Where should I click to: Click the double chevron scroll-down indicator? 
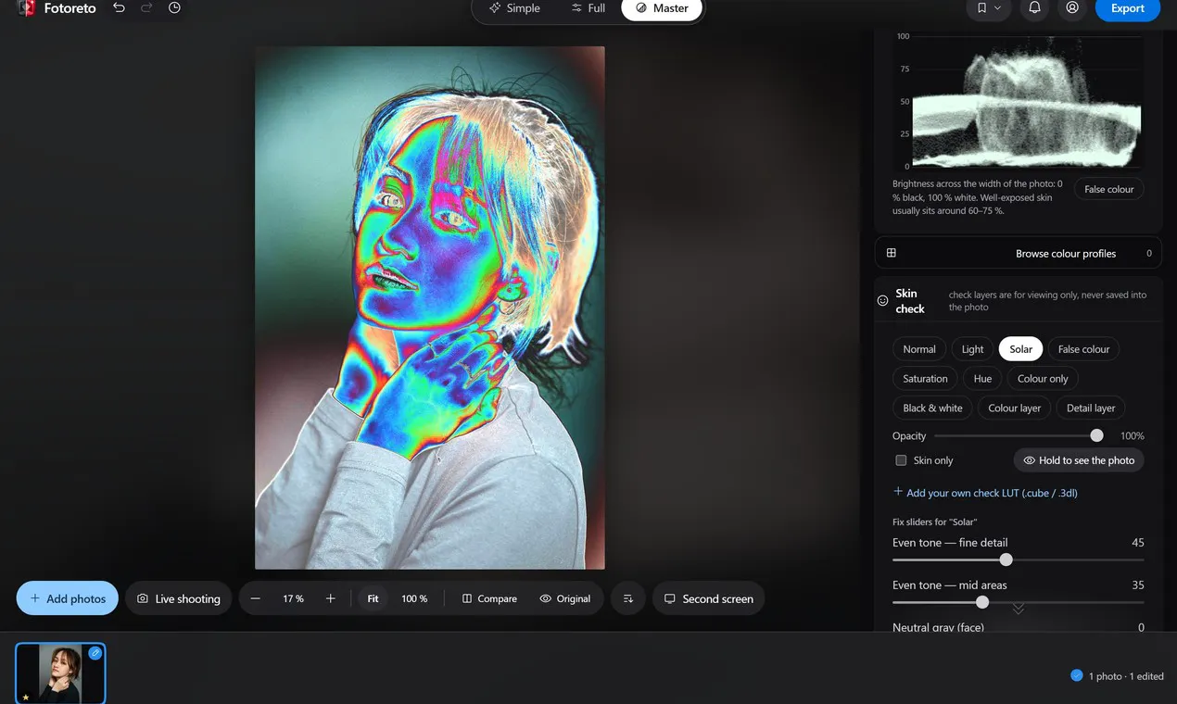[x=1018, y=609]
